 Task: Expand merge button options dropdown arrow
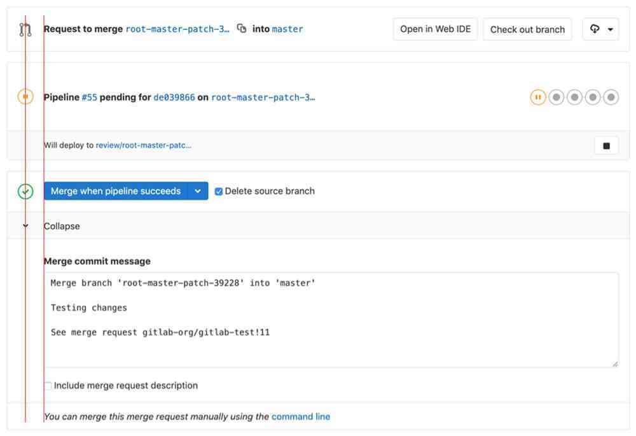click(x=198, y=191)
